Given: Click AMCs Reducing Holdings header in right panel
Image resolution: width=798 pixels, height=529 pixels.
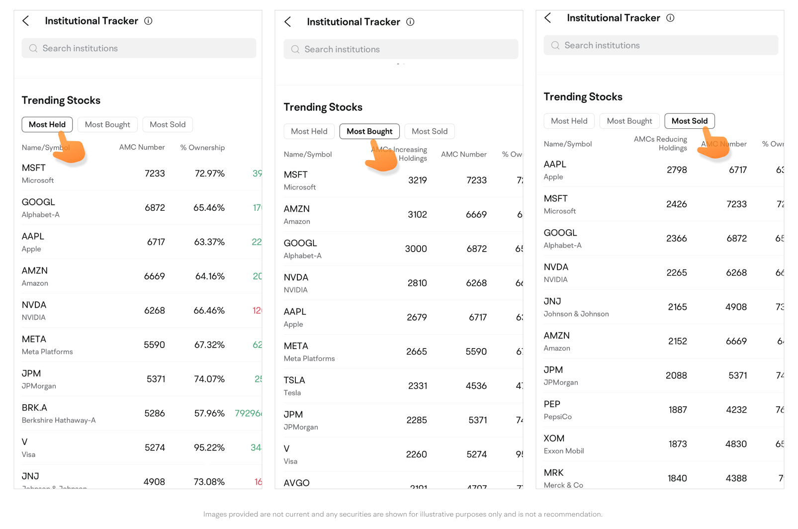Looking at the screenshot, I should coord(660,143).
